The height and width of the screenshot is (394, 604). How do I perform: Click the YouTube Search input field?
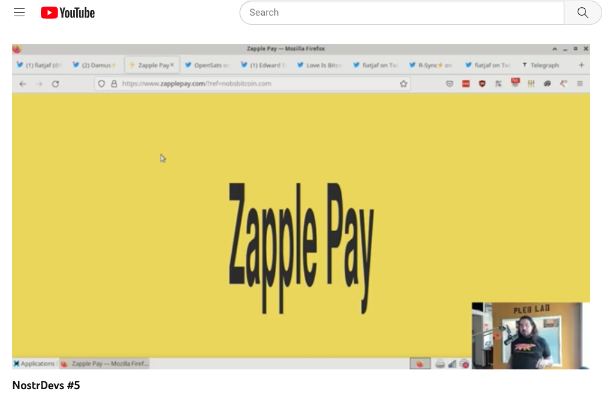(x=402, y=13)
